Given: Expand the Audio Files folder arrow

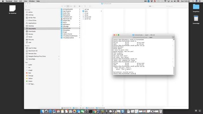Looking at the screenshot, I should tap(80, 13).
